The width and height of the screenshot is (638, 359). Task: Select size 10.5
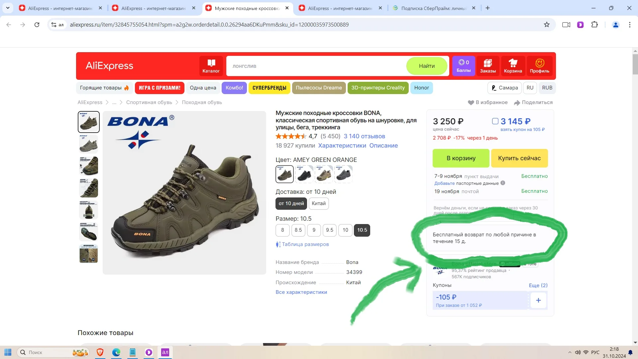point(362,230)
